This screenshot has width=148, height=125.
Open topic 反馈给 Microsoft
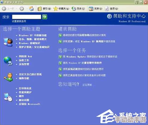[x=29, y=104]
